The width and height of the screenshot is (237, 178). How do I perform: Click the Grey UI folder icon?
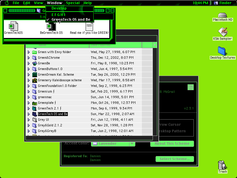(34, 120)
